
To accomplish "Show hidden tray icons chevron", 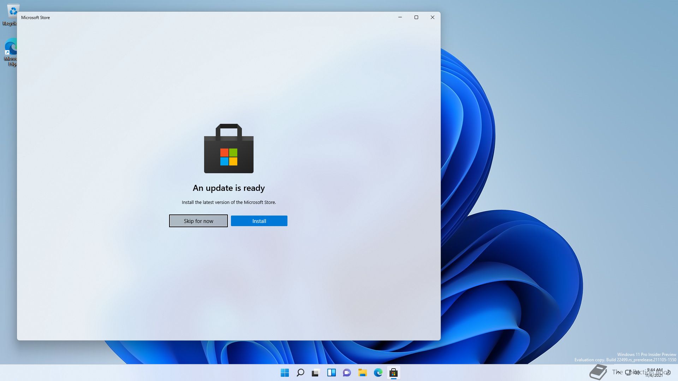I will (618, 372).
